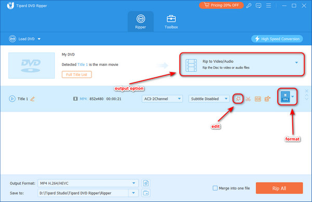Open the Title 1 link
Screen dimensions: 312x202
pyautogui.click(x=83, y=64)
